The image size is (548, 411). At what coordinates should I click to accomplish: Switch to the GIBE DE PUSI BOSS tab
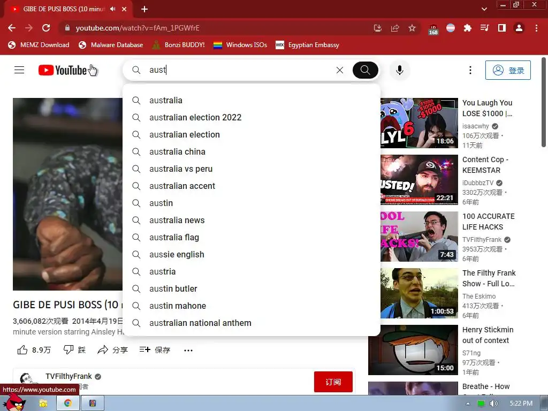pos(64,9)
